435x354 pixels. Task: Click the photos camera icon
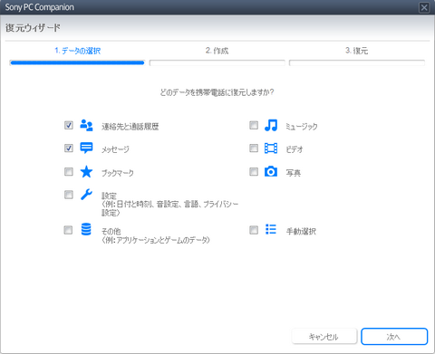pyautogui.click(x=271, y=171)
